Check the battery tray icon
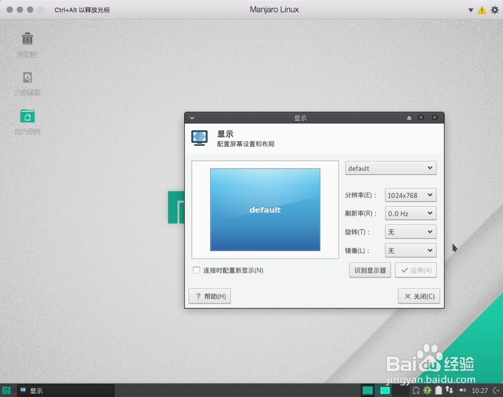 click(439, 390)
